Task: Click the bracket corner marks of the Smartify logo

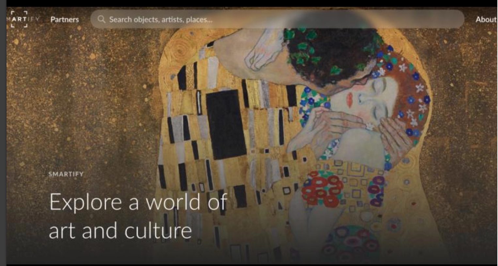Action: pyautogui.click(x=19, y=19)
